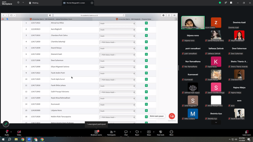The width and height of the screenshot is (253, 142).
Task: Start video with the Video camera icon
Action: click(x=19, y=132)
